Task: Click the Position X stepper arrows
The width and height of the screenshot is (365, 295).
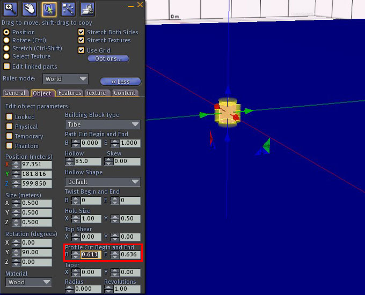Action: pos(16,165)
